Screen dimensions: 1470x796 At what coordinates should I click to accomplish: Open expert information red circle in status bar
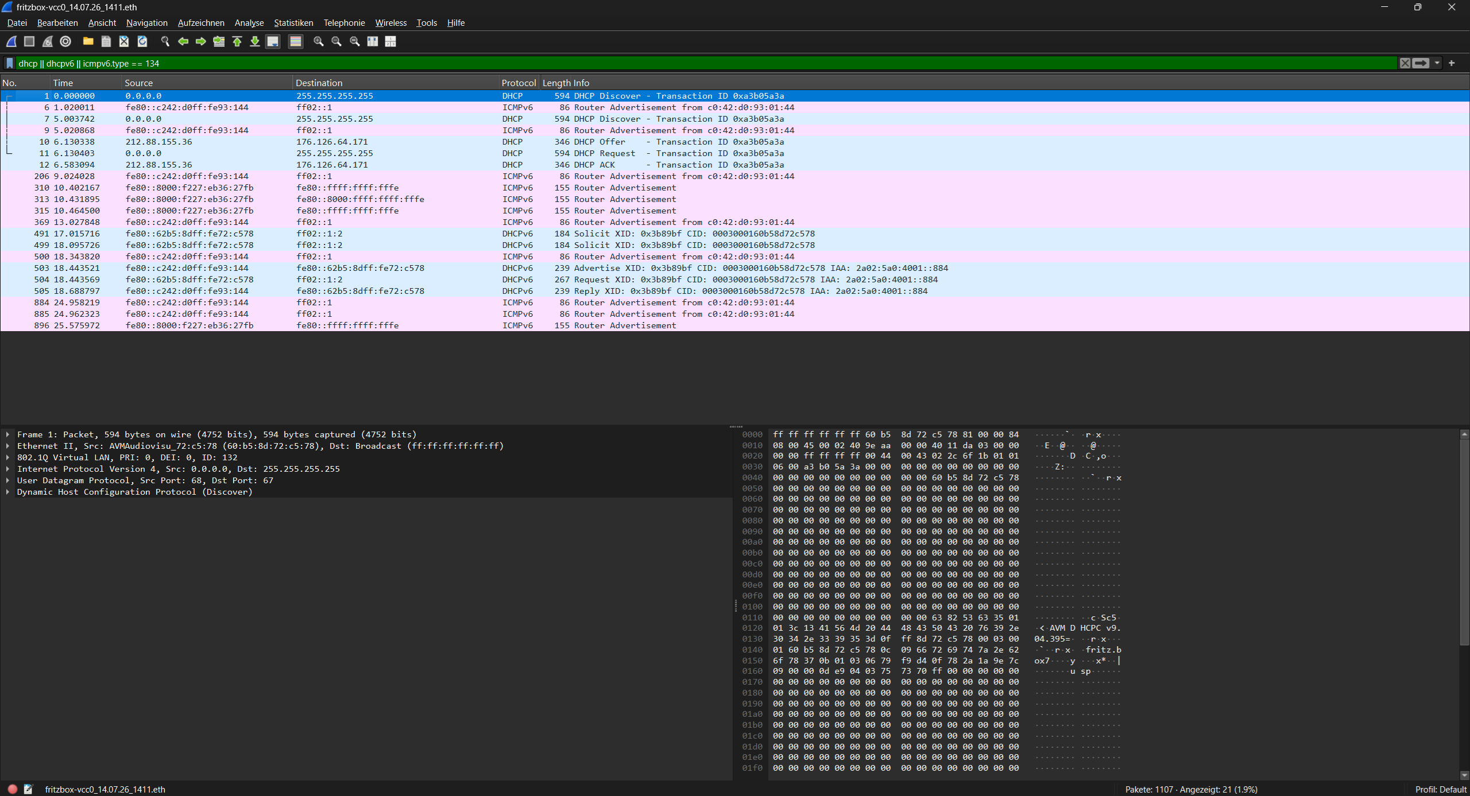point(12,789)
